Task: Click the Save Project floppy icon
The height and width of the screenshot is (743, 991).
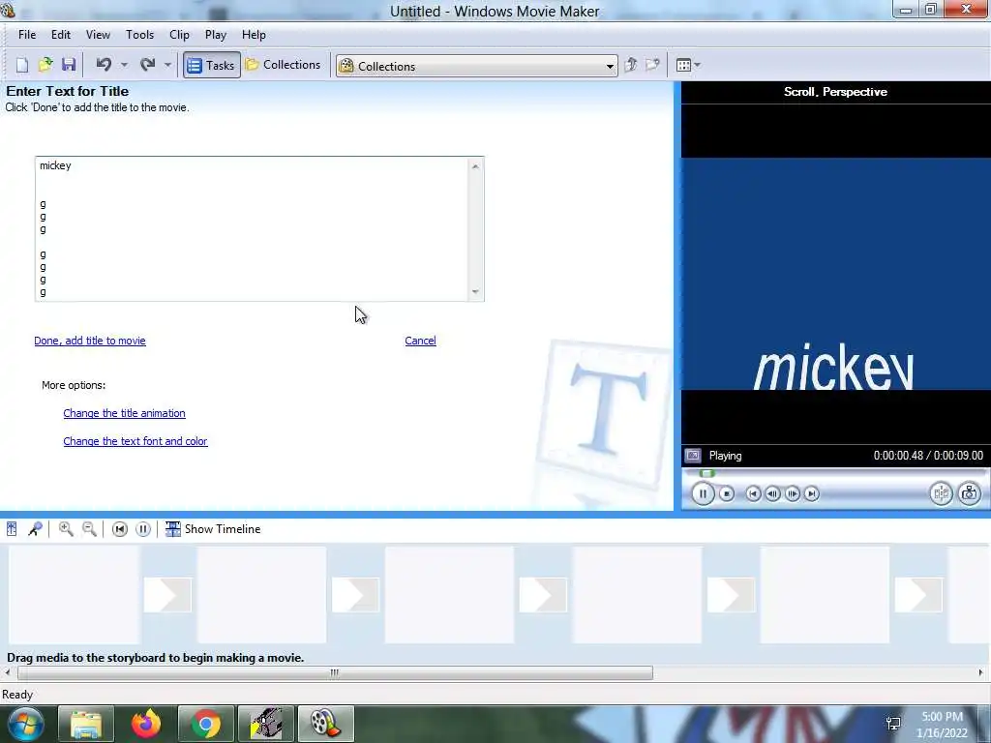Action: point(69,65)
